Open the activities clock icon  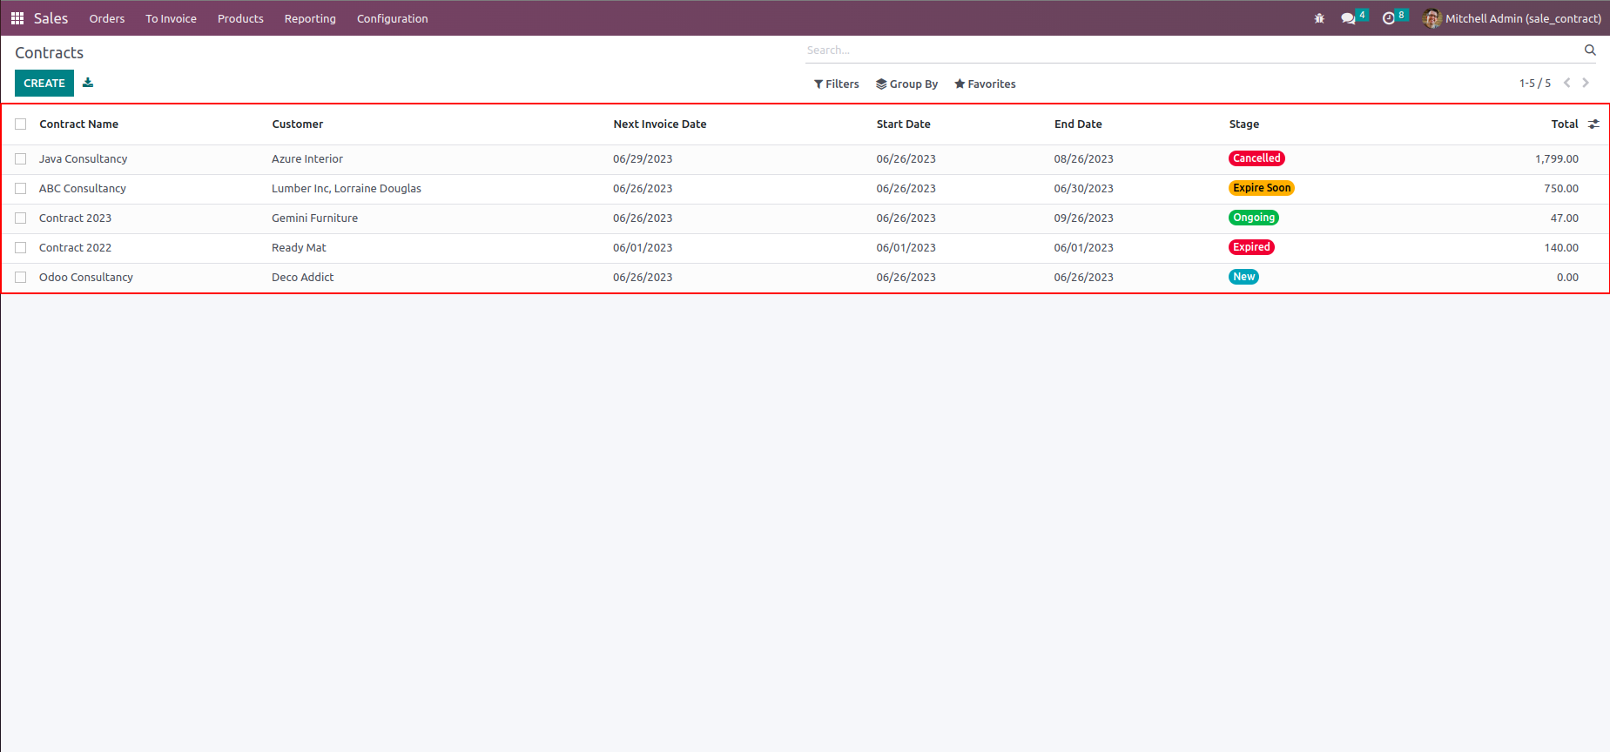[1389, 18]
